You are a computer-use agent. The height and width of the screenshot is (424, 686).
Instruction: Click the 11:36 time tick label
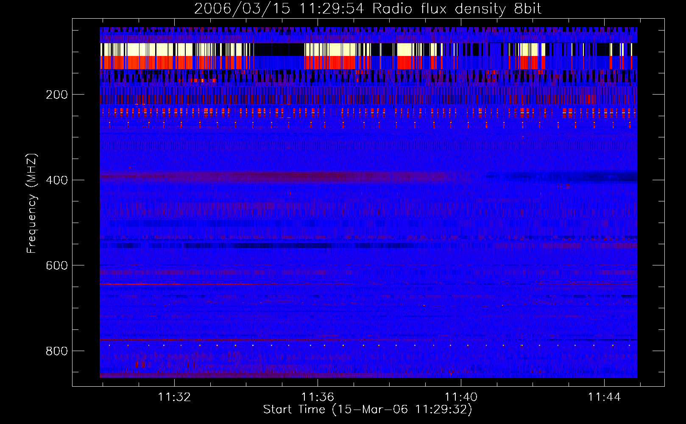coord(318,397)
